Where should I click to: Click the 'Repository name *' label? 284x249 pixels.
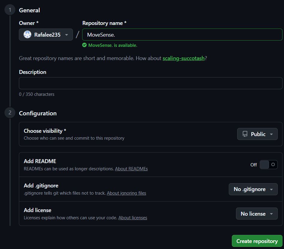coord(104,23)
